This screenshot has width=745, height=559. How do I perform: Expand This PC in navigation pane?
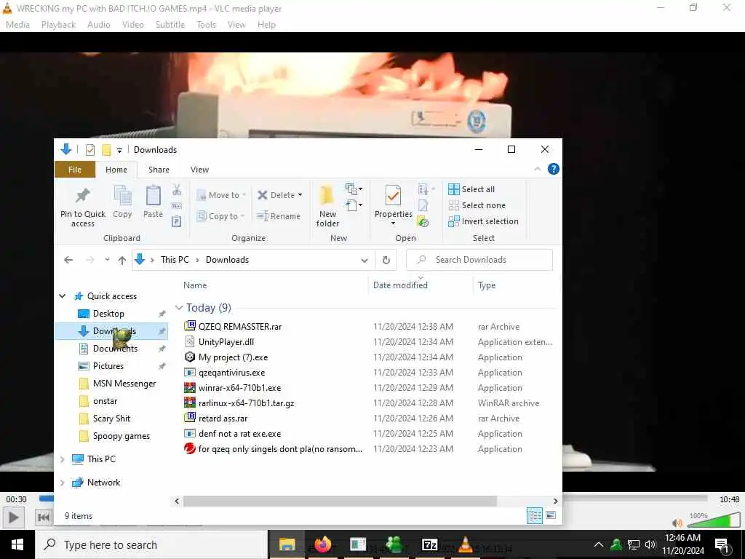[x=63, y=459]
